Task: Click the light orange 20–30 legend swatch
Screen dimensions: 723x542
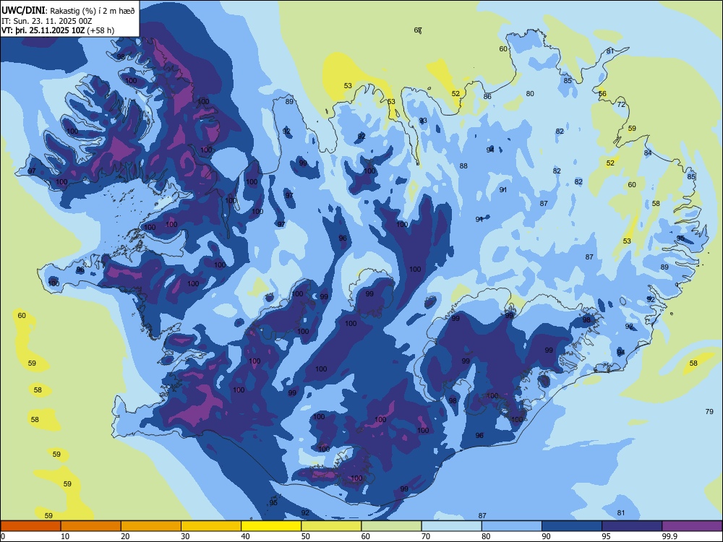Action: (x=151, y=526)
